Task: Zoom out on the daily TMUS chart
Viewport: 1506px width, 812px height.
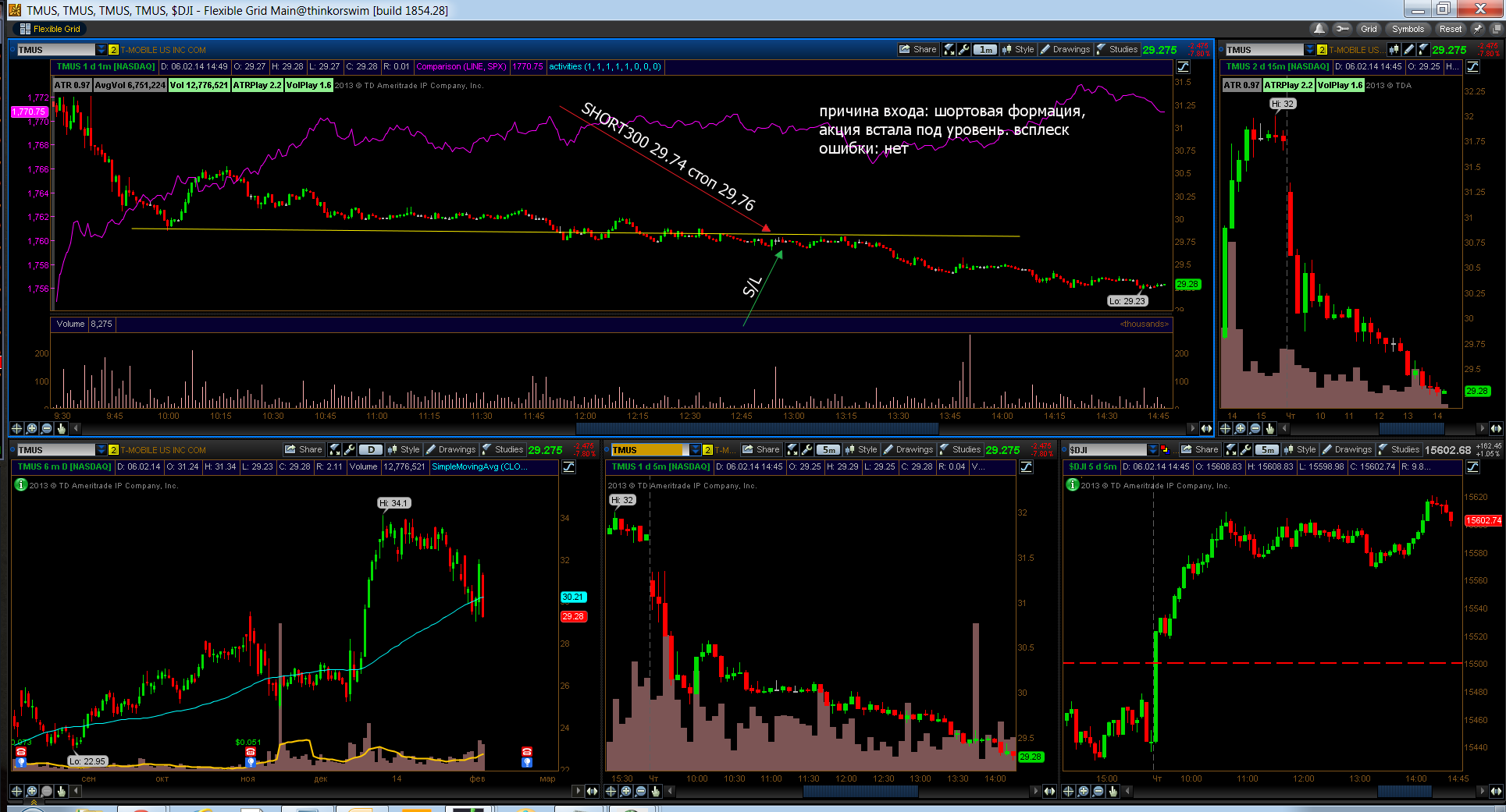Action: (47, 791)
